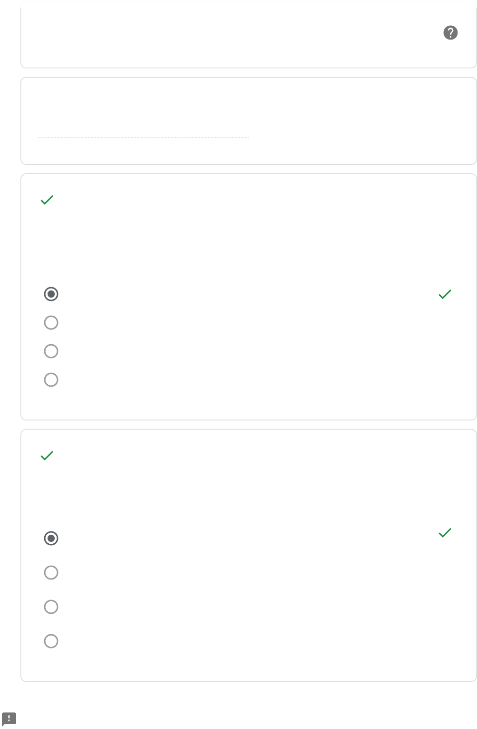Select the first radio option in first question
The width and height of the screenshot is (477, 729).
pyautogui.click(x=51, y=294)
